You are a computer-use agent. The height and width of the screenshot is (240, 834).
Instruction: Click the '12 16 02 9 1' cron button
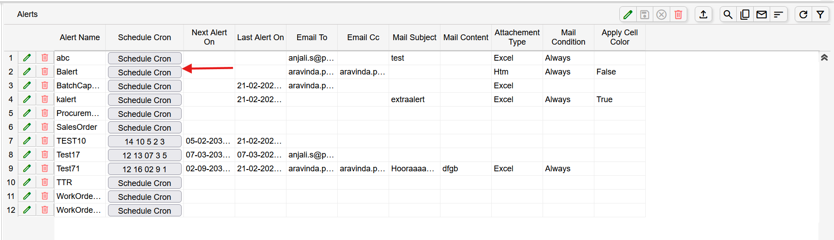pos(145,170)
